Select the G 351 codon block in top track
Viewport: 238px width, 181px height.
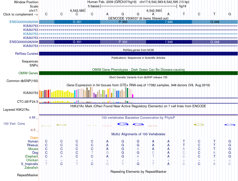(x=77, y=22)
